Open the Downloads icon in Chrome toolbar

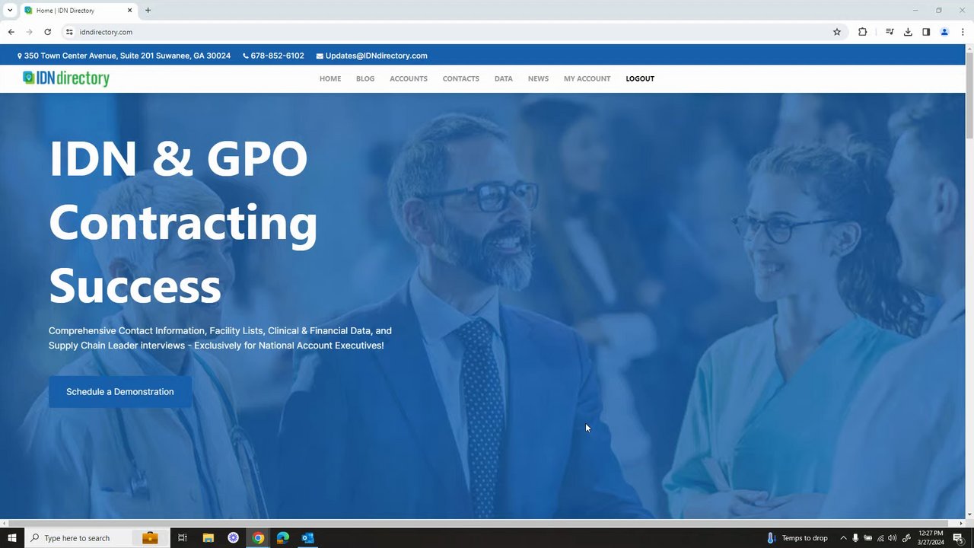(908, 32)
